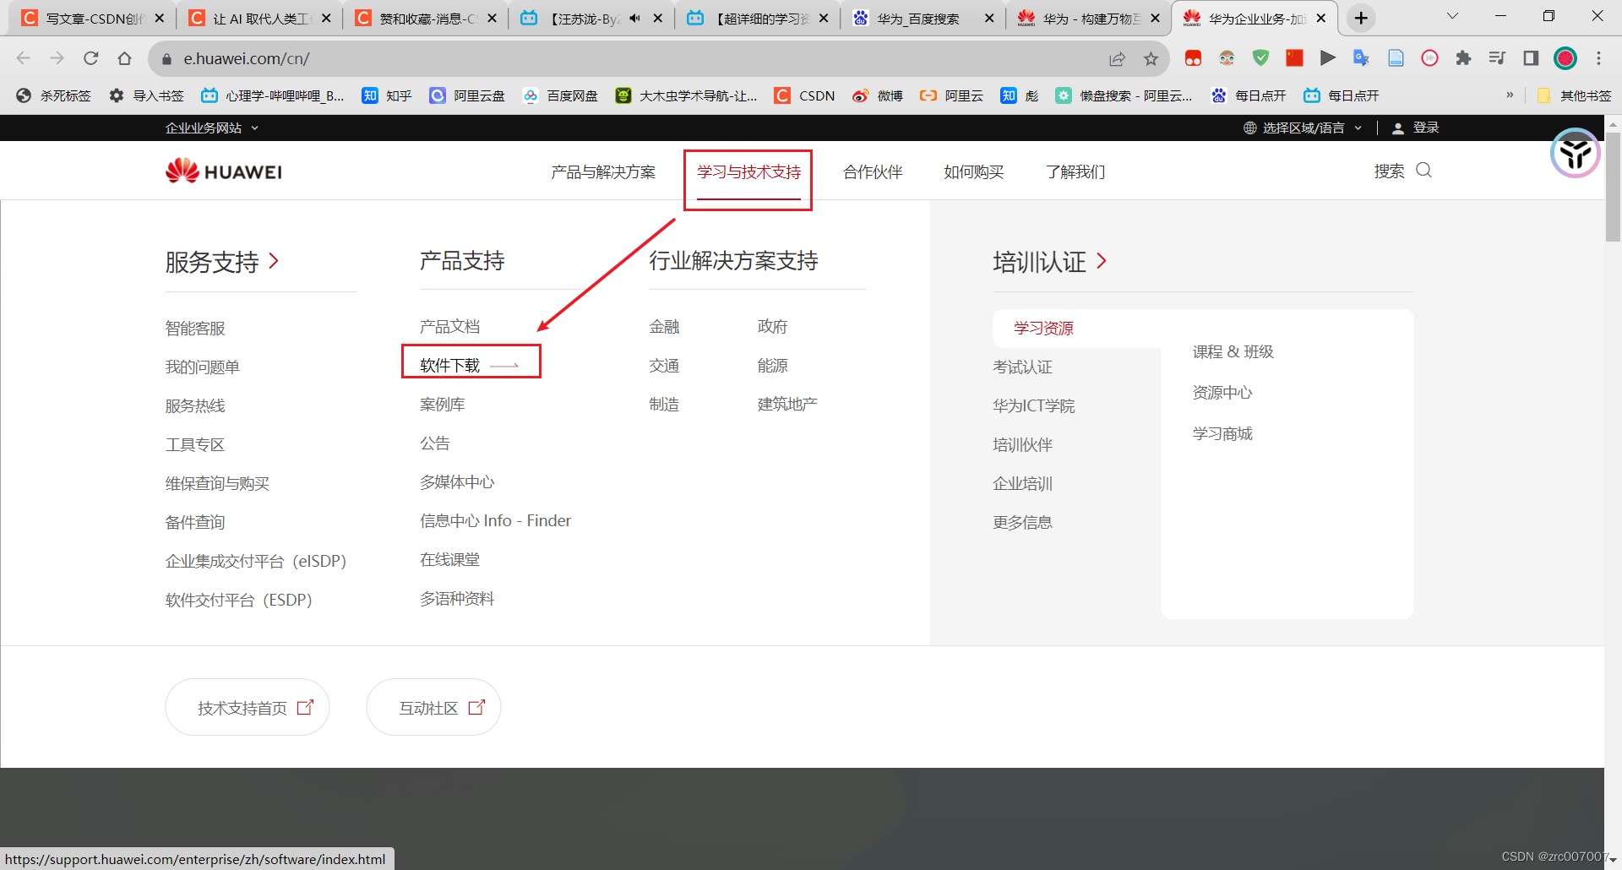Screen dimensions: 1622x870
Task: Click the page vertical scrollbar thumb
Action: coord(1613,187)
